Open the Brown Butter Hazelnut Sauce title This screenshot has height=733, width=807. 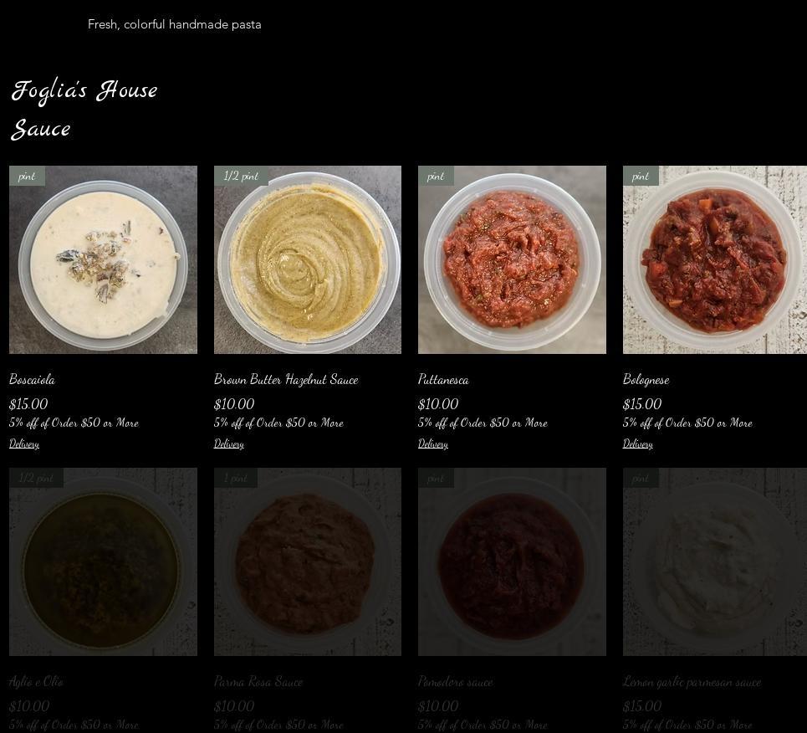click(286, 380)
